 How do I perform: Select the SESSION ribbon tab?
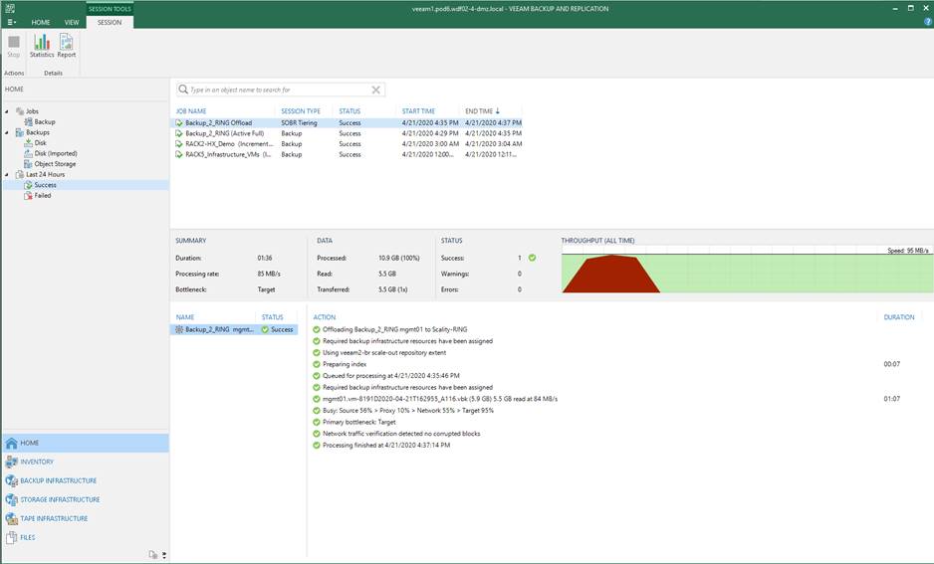click(x=110, y=22)
